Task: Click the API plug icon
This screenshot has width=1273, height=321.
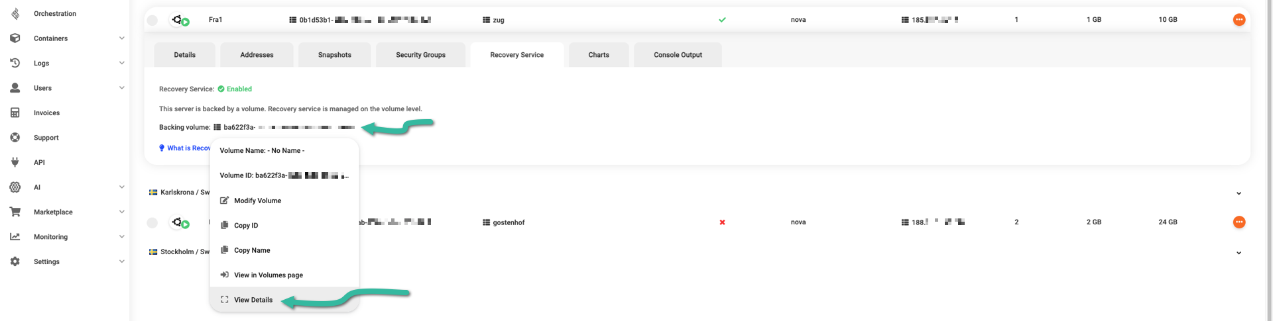Action: click(x=15, y=162)
